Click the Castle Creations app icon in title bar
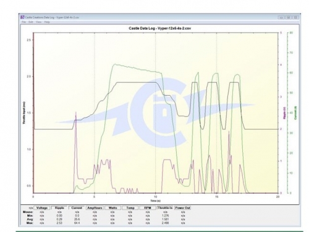 click(x=22, y=17)
